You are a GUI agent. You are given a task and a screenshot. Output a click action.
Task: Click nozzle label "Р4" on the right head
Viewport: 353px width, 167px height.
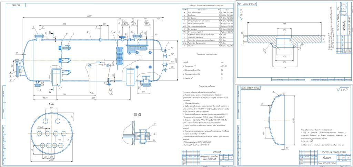(x=172, y=67)
